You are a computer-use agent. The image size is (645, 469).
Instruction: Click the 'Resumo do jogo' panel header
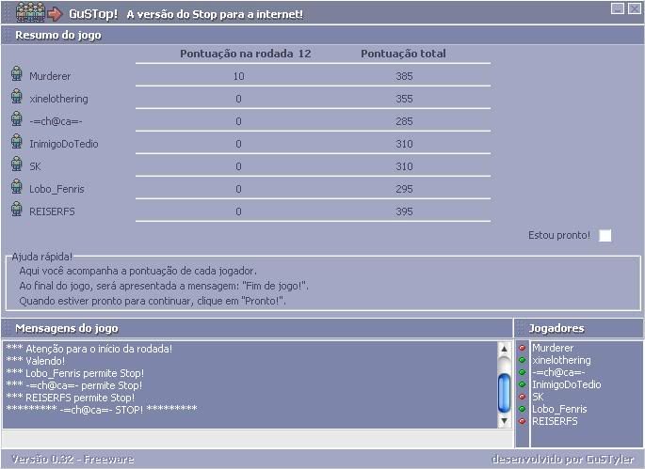coord(58,36)
